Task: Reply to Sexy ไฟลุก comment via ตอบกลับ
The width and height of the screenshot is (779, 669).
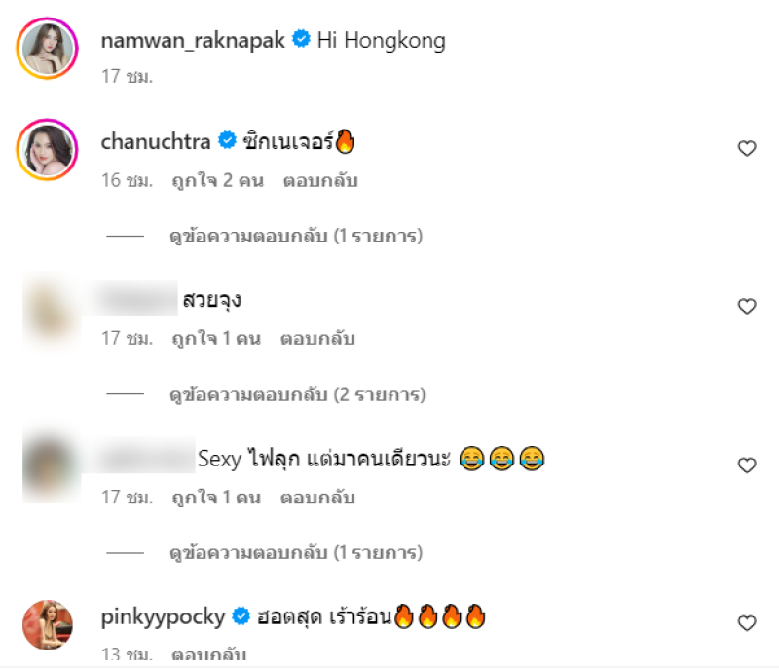Action: (318, 498)
